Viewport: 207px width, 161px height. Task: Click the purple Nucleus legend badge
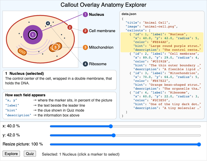click(85, 14)
